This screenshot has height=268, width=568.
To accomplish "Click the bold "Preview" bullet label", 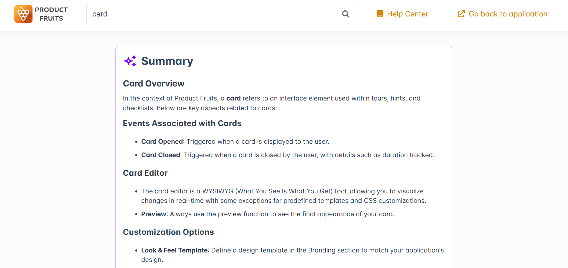I will [x=154, y=214].
